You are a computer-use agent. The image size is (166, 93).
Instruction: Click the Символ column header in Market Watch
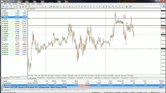(x=4, y=11)
